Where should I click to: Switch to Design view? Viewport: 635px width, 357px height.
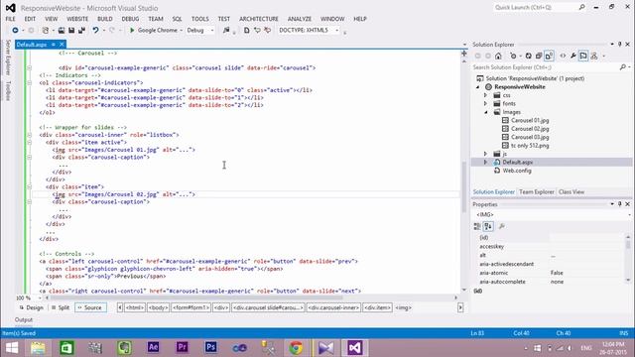(x=31, y=307)
